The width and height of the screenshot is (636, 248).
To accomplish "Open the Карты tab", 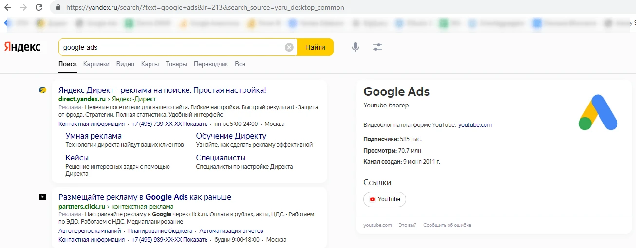I will [150, 64].
